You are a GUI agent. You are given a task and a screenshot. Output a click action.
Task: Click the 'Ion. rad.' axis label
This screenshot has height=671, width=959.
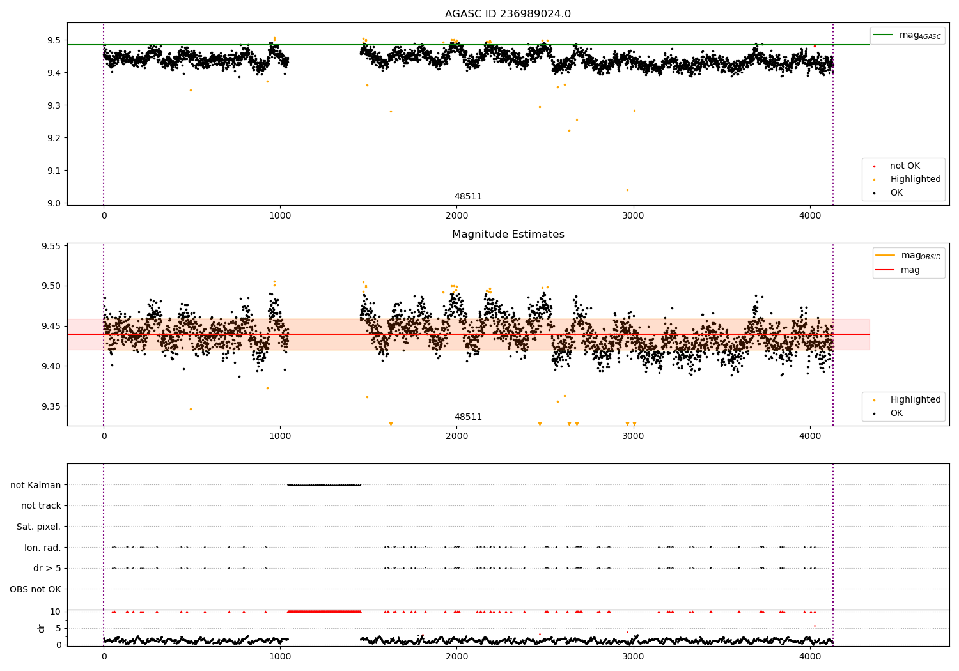coord(42,548)
